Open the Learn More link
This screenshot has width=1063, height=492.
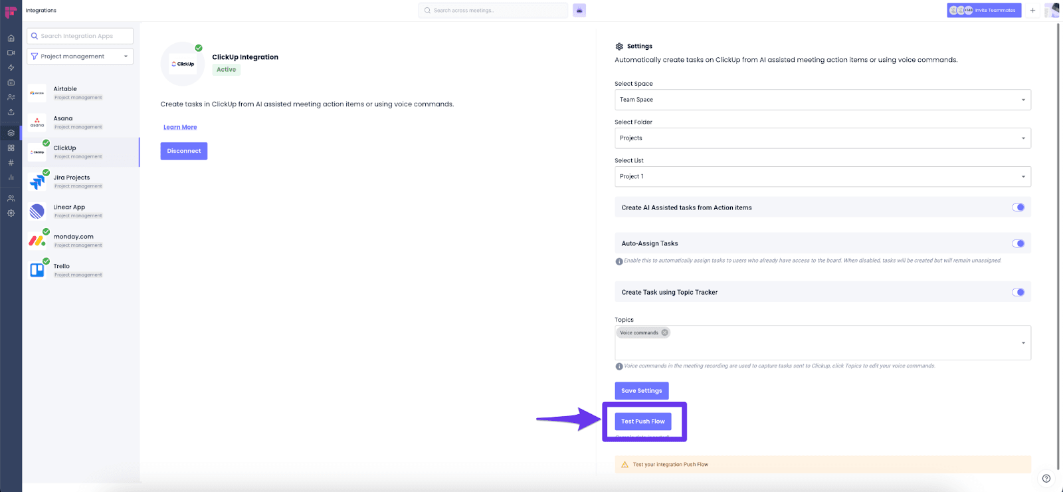tap(180, 127)
